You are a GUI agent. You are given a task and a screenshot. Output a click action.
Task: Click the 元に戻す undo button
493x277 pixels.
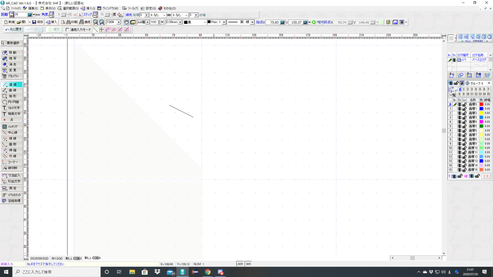click(14, 30)
